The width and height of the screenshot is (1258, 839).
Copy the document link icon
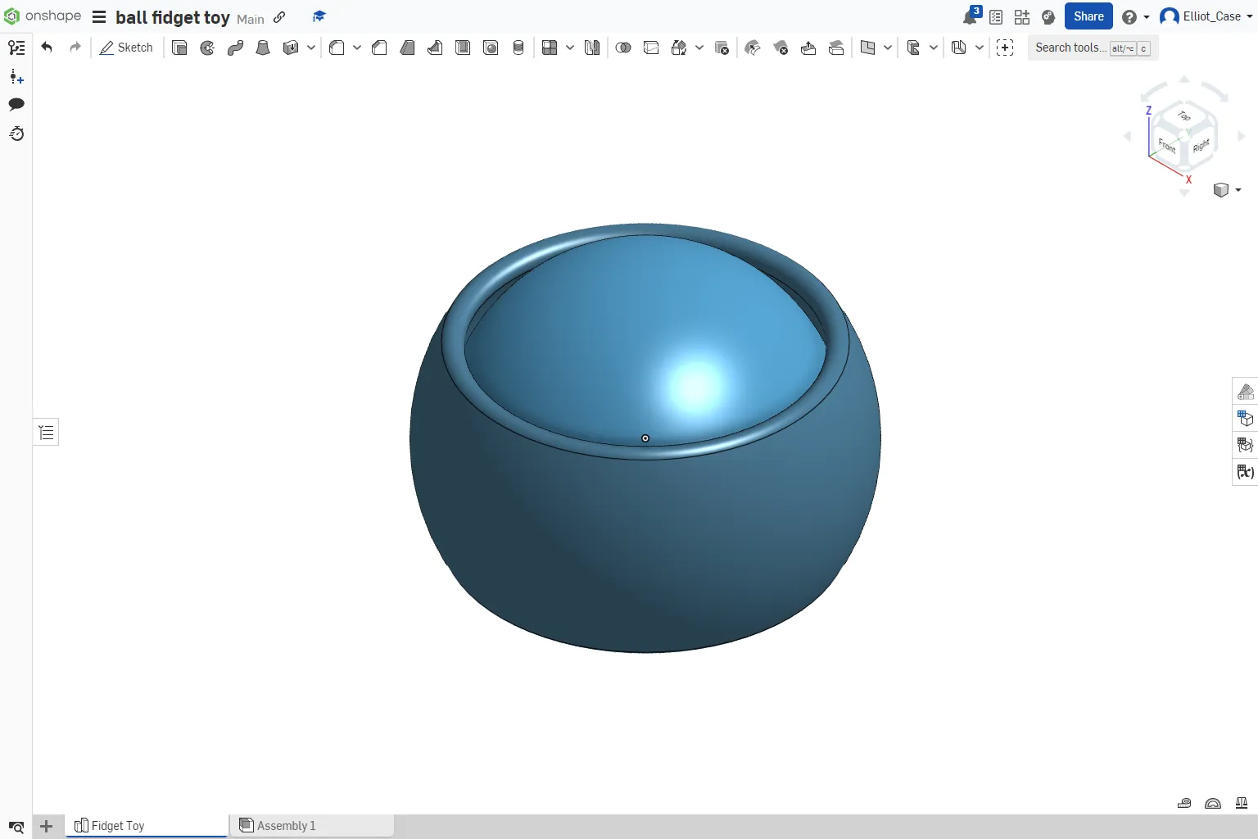click(279, 17)
